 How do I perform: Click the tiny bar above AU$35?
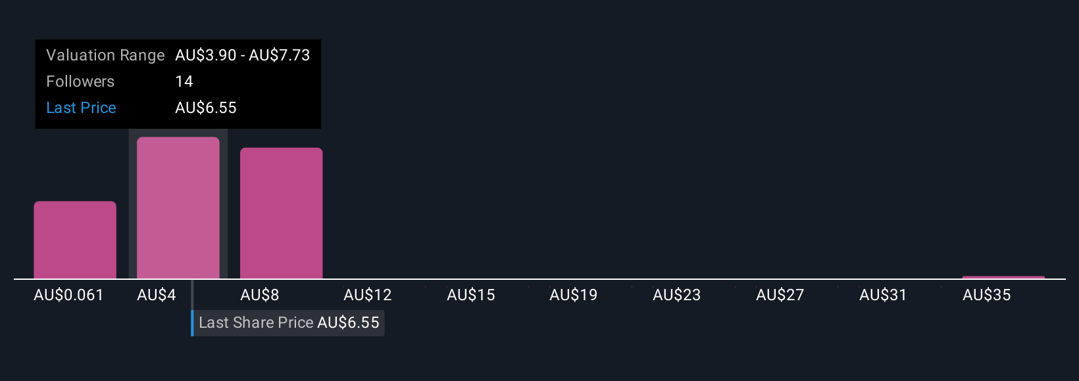(x=1003, y=277)
